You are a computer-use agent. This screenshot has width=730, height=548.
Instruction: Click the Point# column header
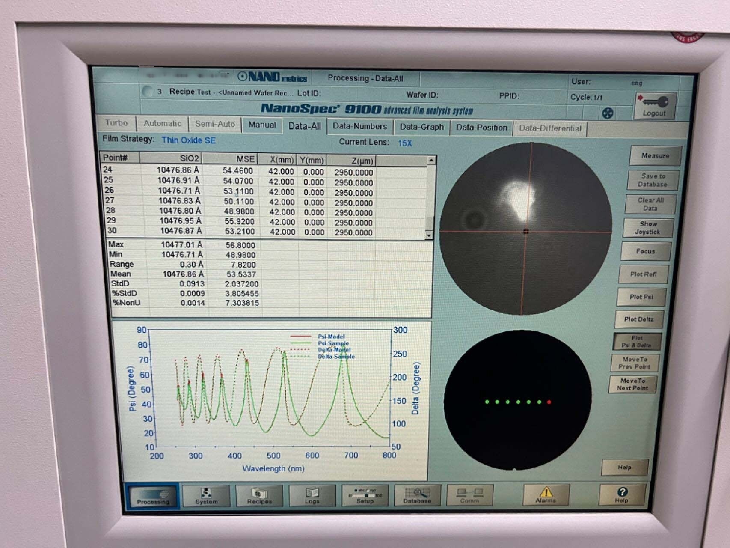(x=120, y=158)
